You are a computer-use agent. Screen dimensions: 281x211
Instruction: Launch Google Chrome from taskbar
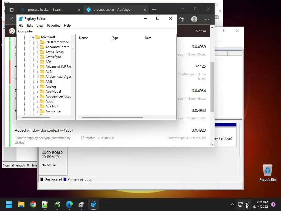coord(33,204)
